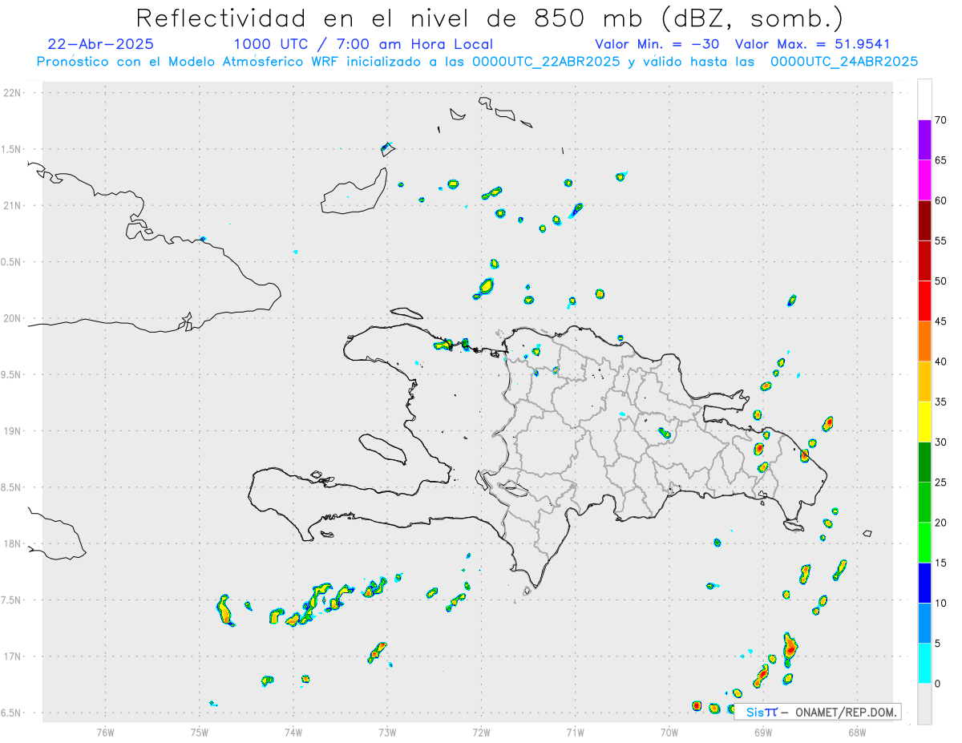
Task: Click the bright green 15–20 dBZ colorbar segment
Action: point(924,543)
